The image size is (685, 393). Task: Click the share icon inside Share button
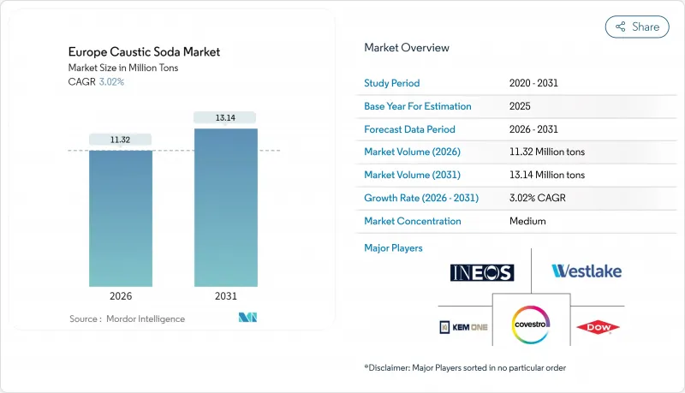(x=620, y=27)
